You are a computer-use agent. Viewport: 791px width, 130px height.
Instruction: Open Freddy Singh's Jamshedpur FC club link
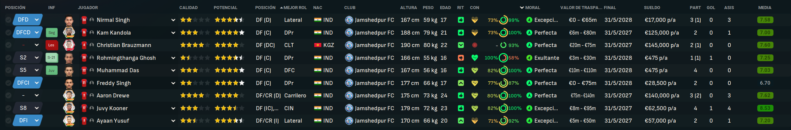tap(374, 83)
